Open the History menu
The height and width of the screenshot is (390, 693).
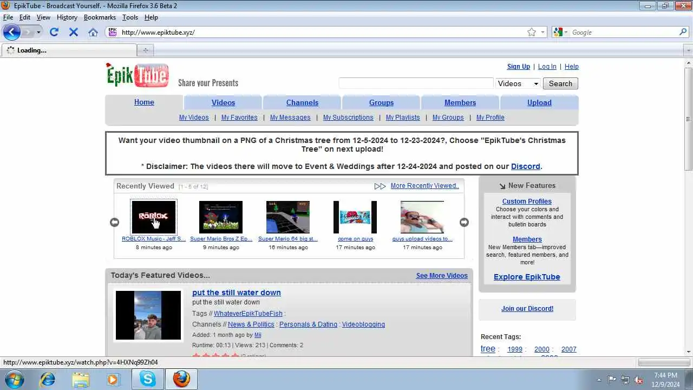pyautogui.click(x=67, y=17)
